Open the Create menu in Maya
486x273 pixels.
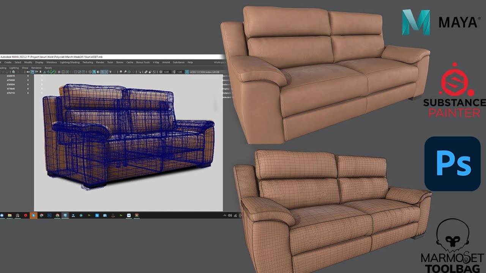pos(8,62)
